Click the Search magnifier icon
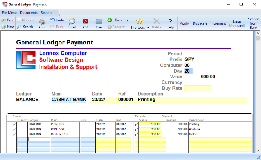The height and width of the screenshot is (160, 261). pos(19,27)
